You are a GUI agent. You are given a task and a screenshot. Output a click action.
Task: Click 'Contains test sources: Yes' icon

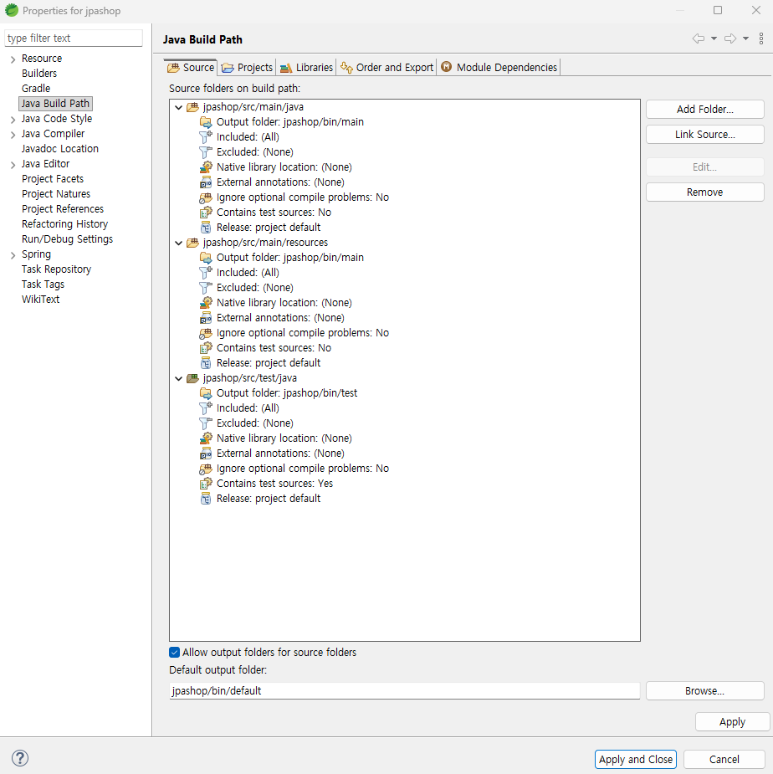(206, 484)
